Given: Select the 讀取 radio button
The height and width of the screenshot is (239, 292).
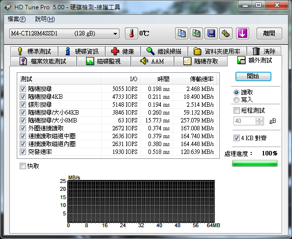Looking at the screenshot, I should (236, 92).
